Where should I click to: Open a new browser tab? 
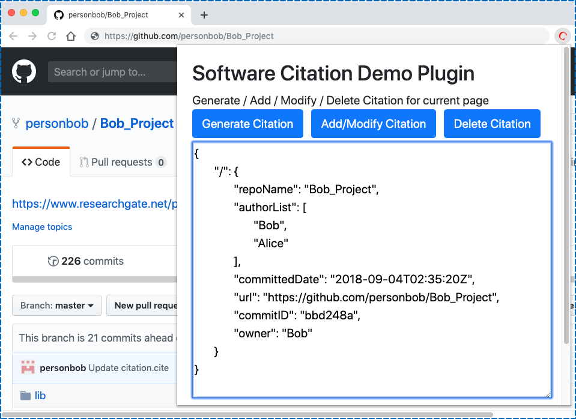click(x=204, y=15)
